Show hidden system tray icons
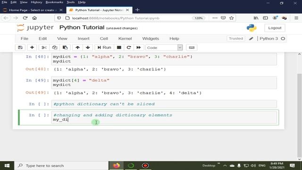Viewport: 302px width, 170px height. point(225,166)
